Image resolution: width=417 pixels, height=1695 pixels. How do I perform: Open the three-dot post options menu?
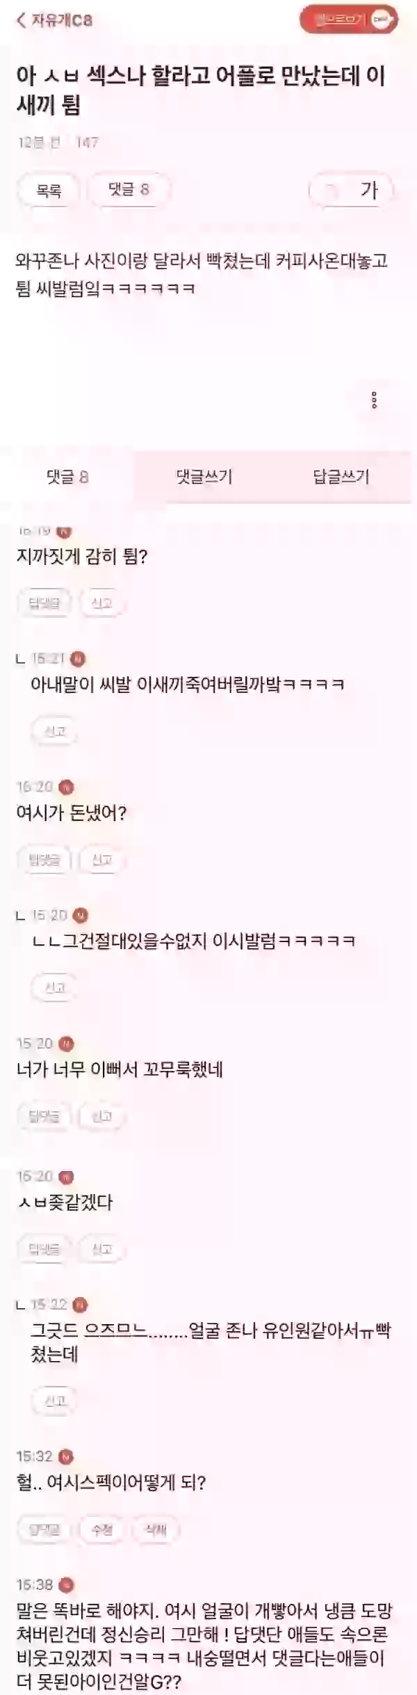(374, 400)
